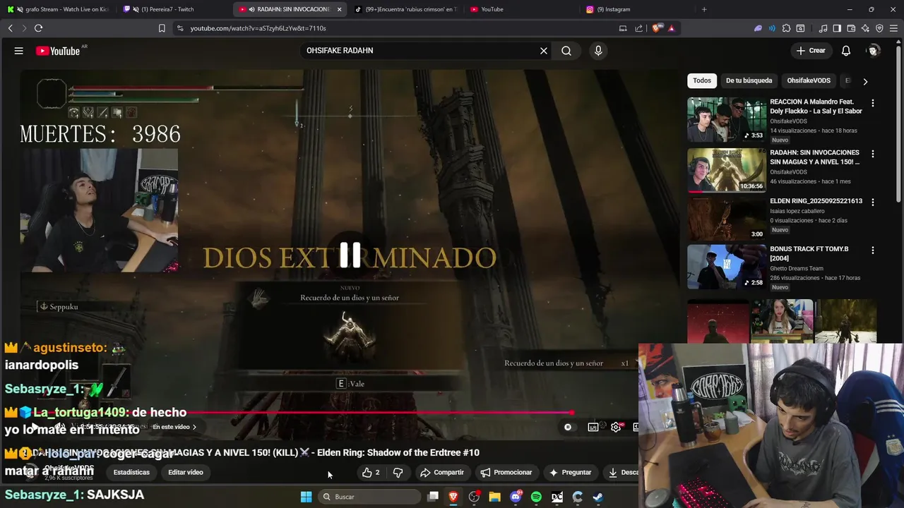
Task: Expand En este video chapters
Action: coord(174,427)
